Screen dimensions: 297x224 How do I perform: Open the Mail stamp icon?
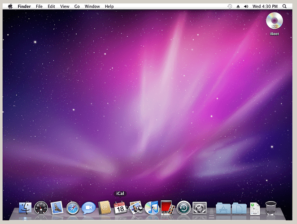pos(57,207)
